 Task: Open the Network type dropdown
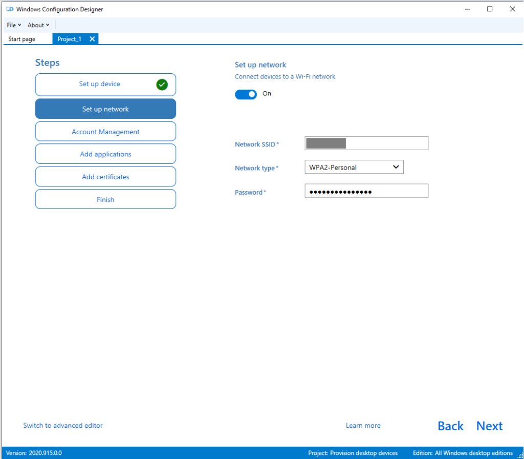354,167
